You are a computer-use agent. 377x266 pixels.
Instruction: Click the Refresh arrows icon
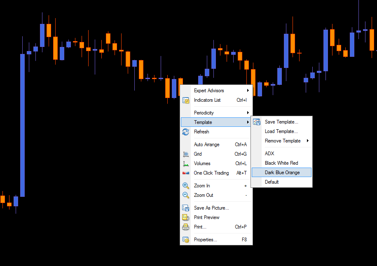[x=185, y=132]
